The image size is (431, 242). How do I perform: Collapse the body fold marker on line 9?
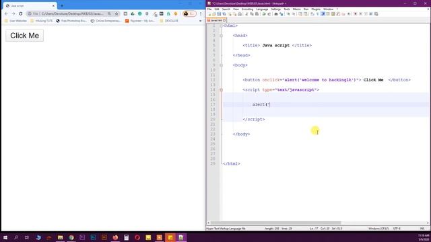coord(221,65)
